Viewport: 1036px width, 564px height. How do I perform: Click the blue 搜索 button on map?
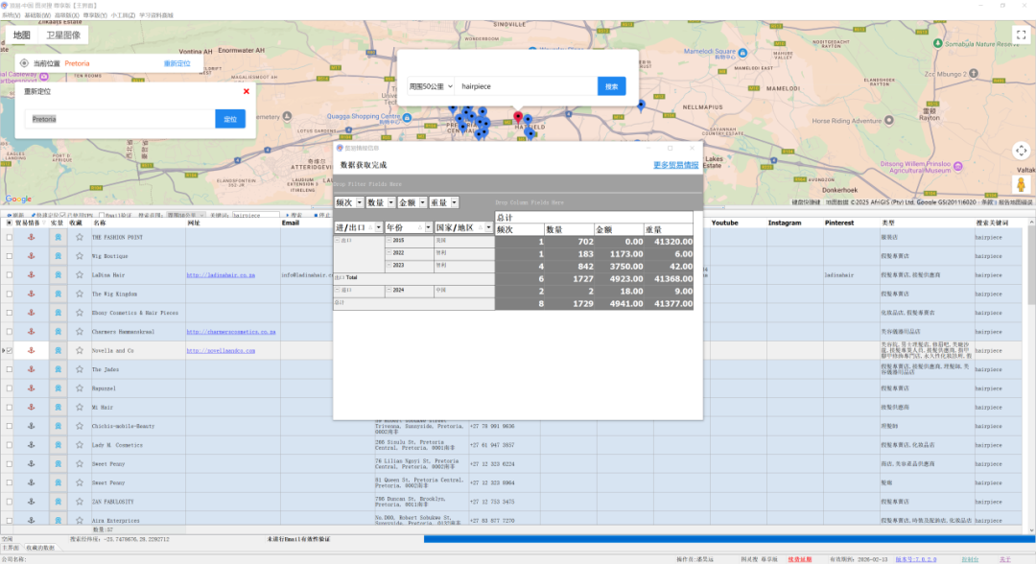pos(612,86)
